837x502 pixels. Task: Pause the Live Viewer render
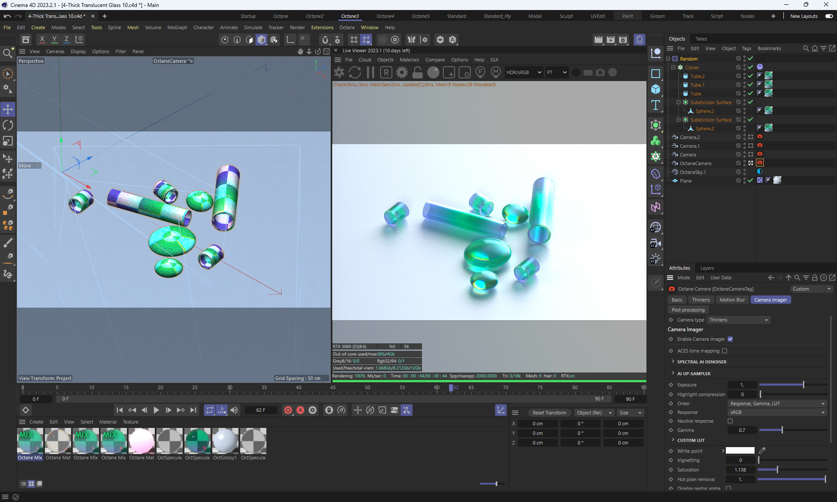pos(371,73)
